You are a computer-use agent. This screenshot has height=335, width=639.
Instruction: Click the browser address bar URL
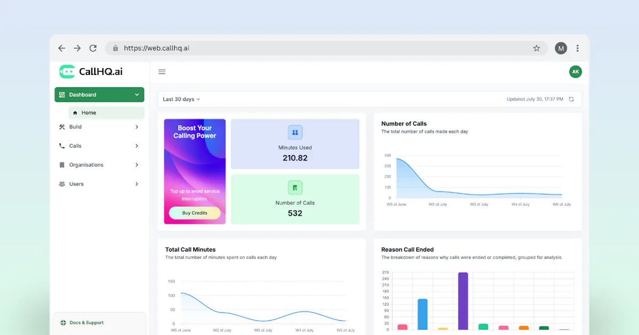pos(157,48)
